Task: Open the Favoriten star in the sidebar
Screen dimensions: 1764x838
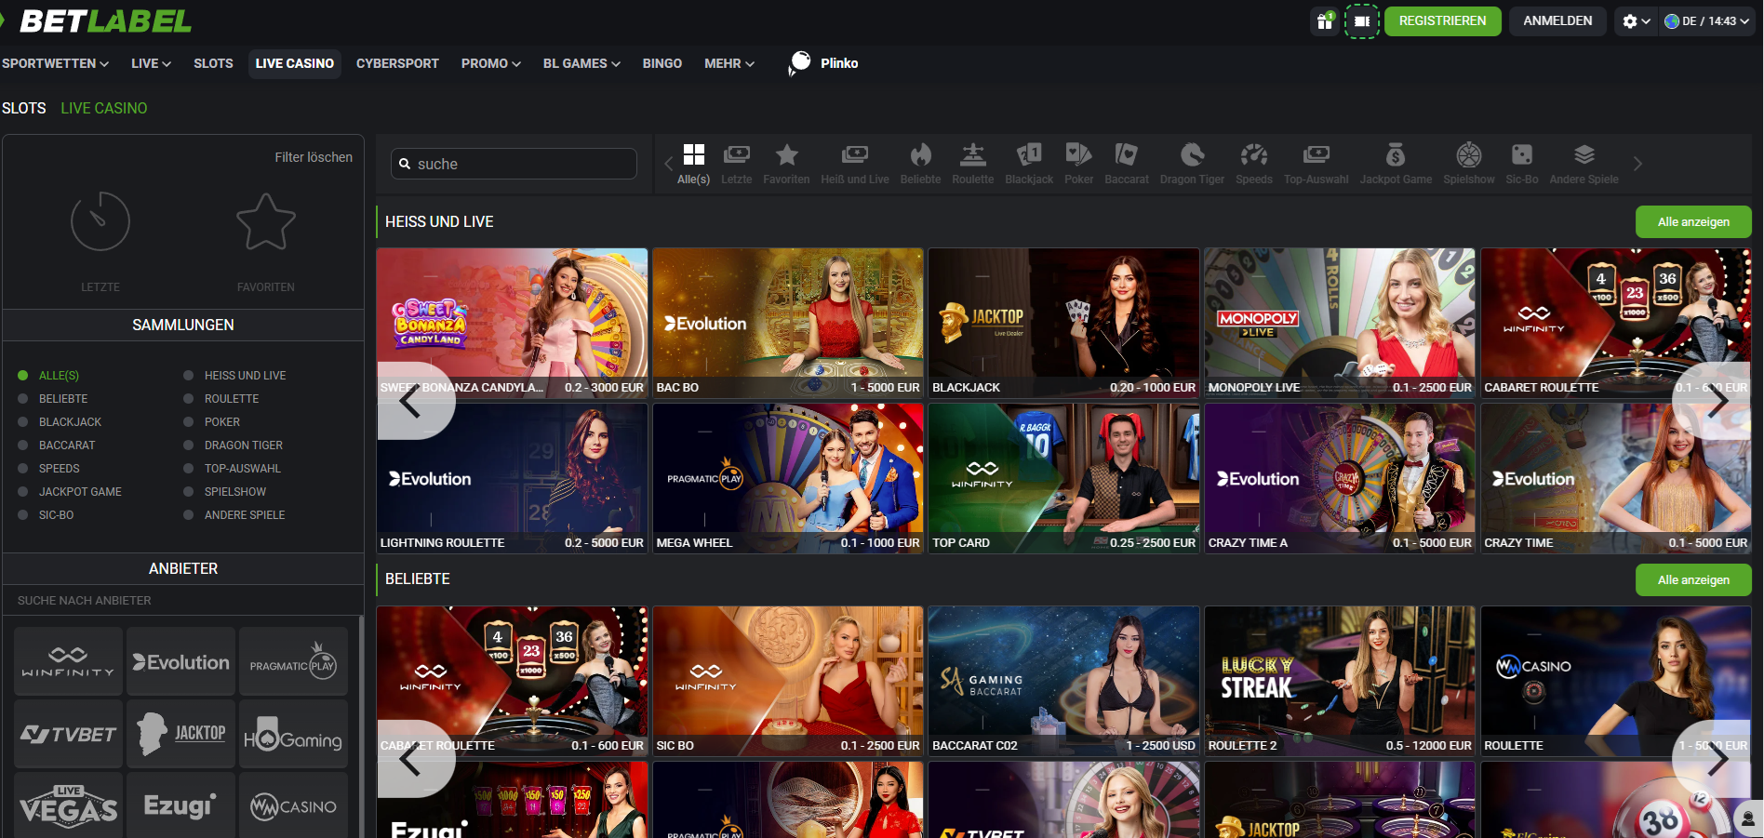Action: (x=265, y=222)
